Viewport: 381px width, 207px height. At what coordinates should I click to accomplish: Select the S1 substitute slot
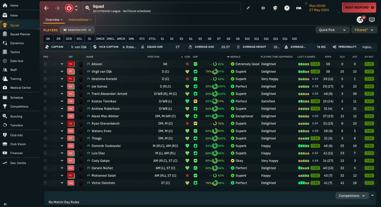coord(162,39)
